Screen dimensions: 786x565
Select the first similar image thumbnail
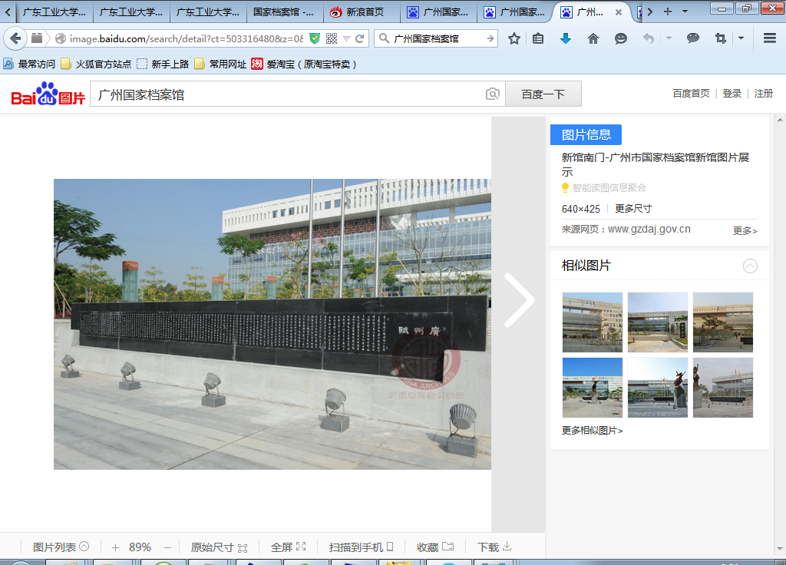click(x=592, y=322)
